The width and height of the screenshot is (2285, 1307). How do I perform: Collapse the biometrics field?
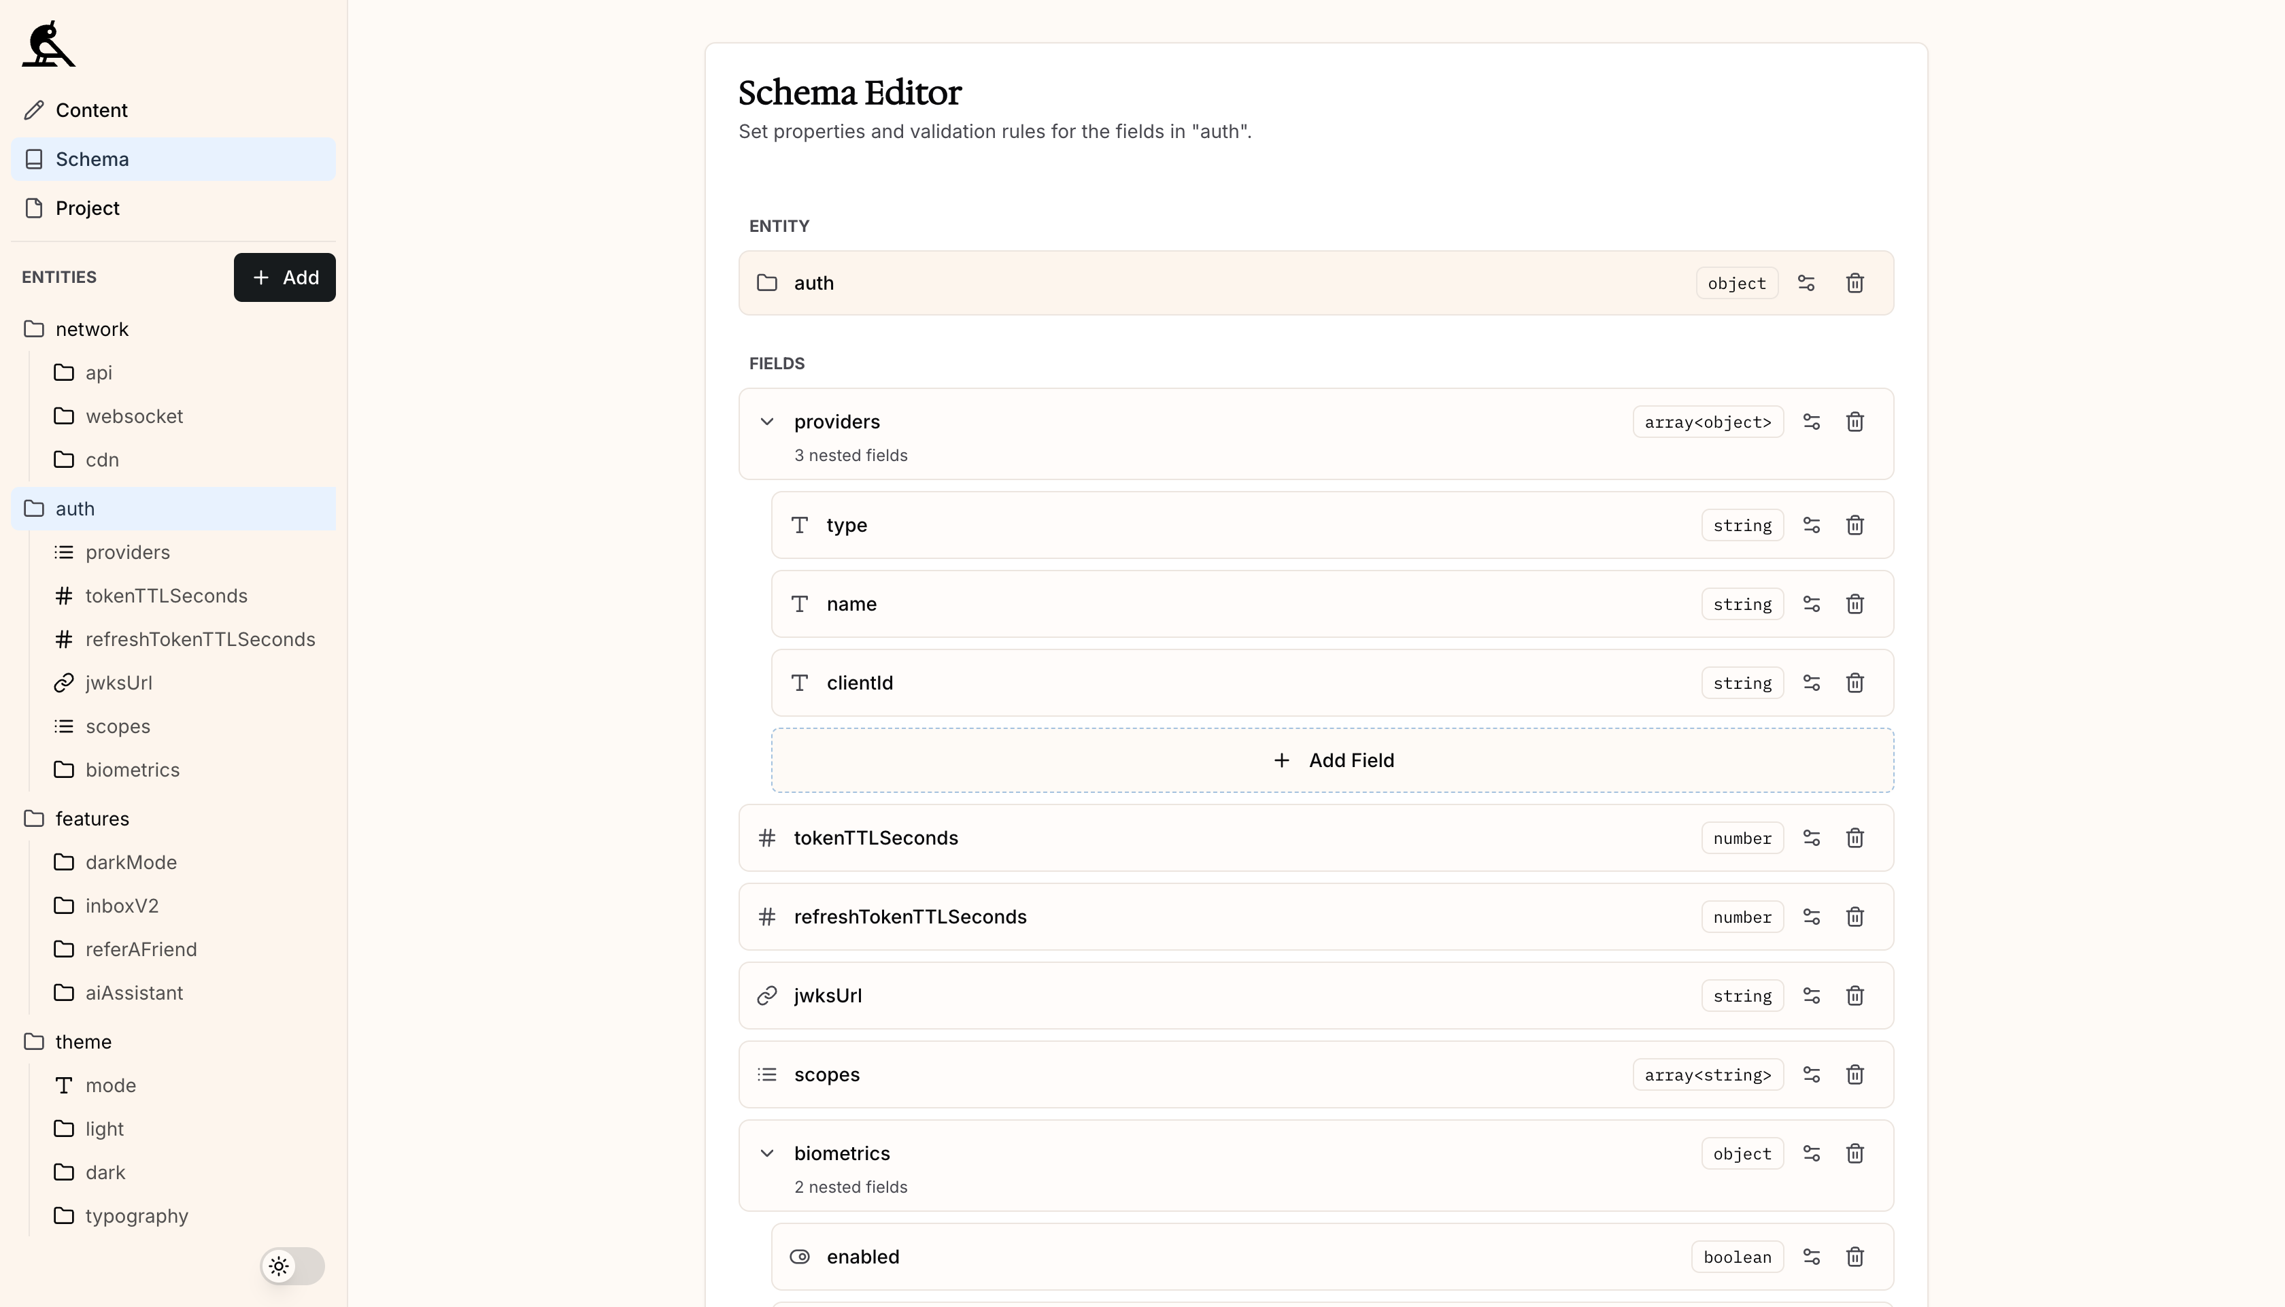[767, 1153]
